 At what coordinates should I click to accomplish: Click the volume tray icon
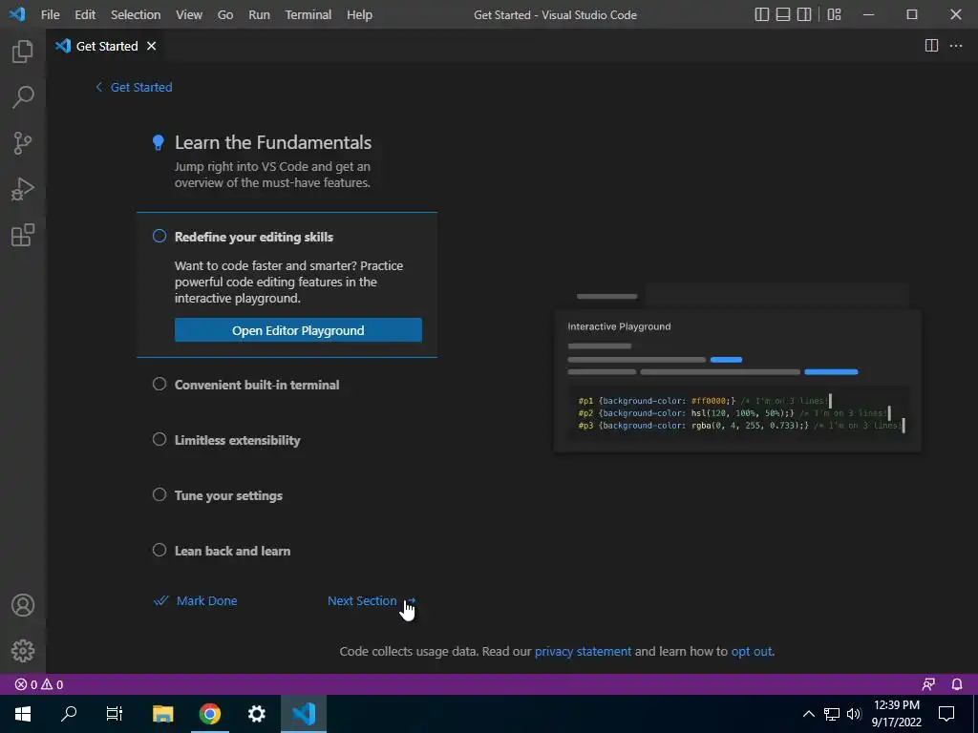click(x=854, y=714)
